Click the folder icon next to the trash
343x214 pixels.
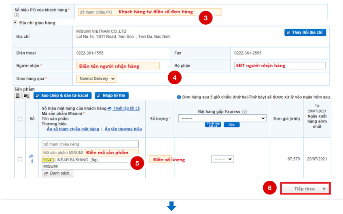click(x=26, y=96)
